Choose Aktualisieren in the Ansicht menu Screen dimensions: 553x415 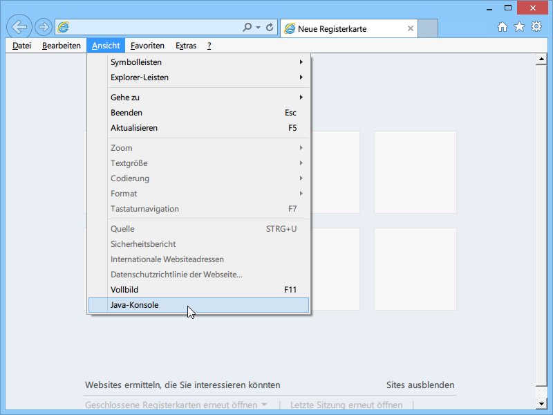click(198, 128)
